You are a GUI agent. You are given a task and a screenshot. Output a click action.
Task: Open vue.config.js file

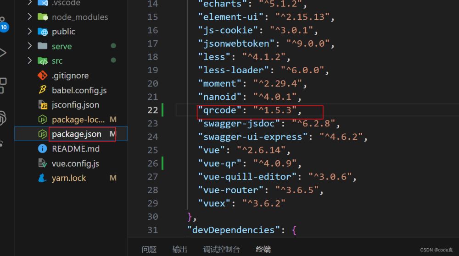pyautogui.click(x=75, y=163)
